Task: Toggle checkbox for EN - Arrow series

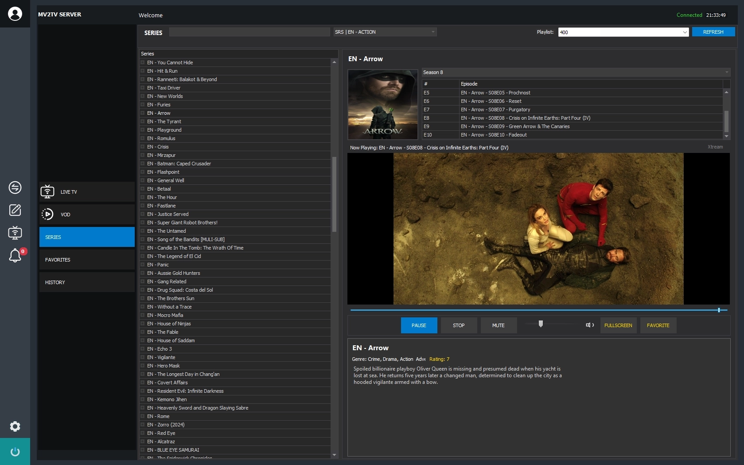Action: [143, 113]
